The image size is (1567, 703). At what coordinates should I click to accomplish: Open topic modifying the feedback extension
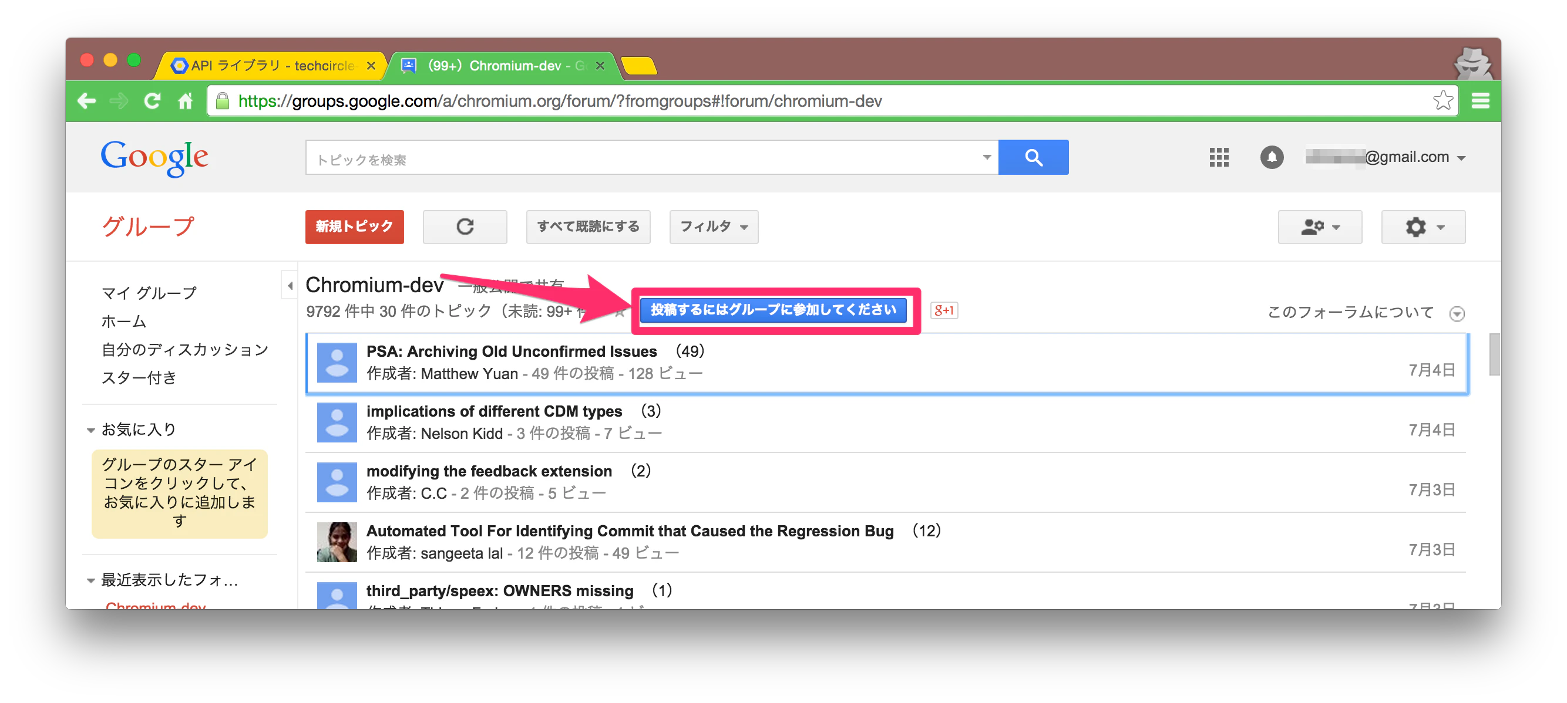(x=489, y=471)
